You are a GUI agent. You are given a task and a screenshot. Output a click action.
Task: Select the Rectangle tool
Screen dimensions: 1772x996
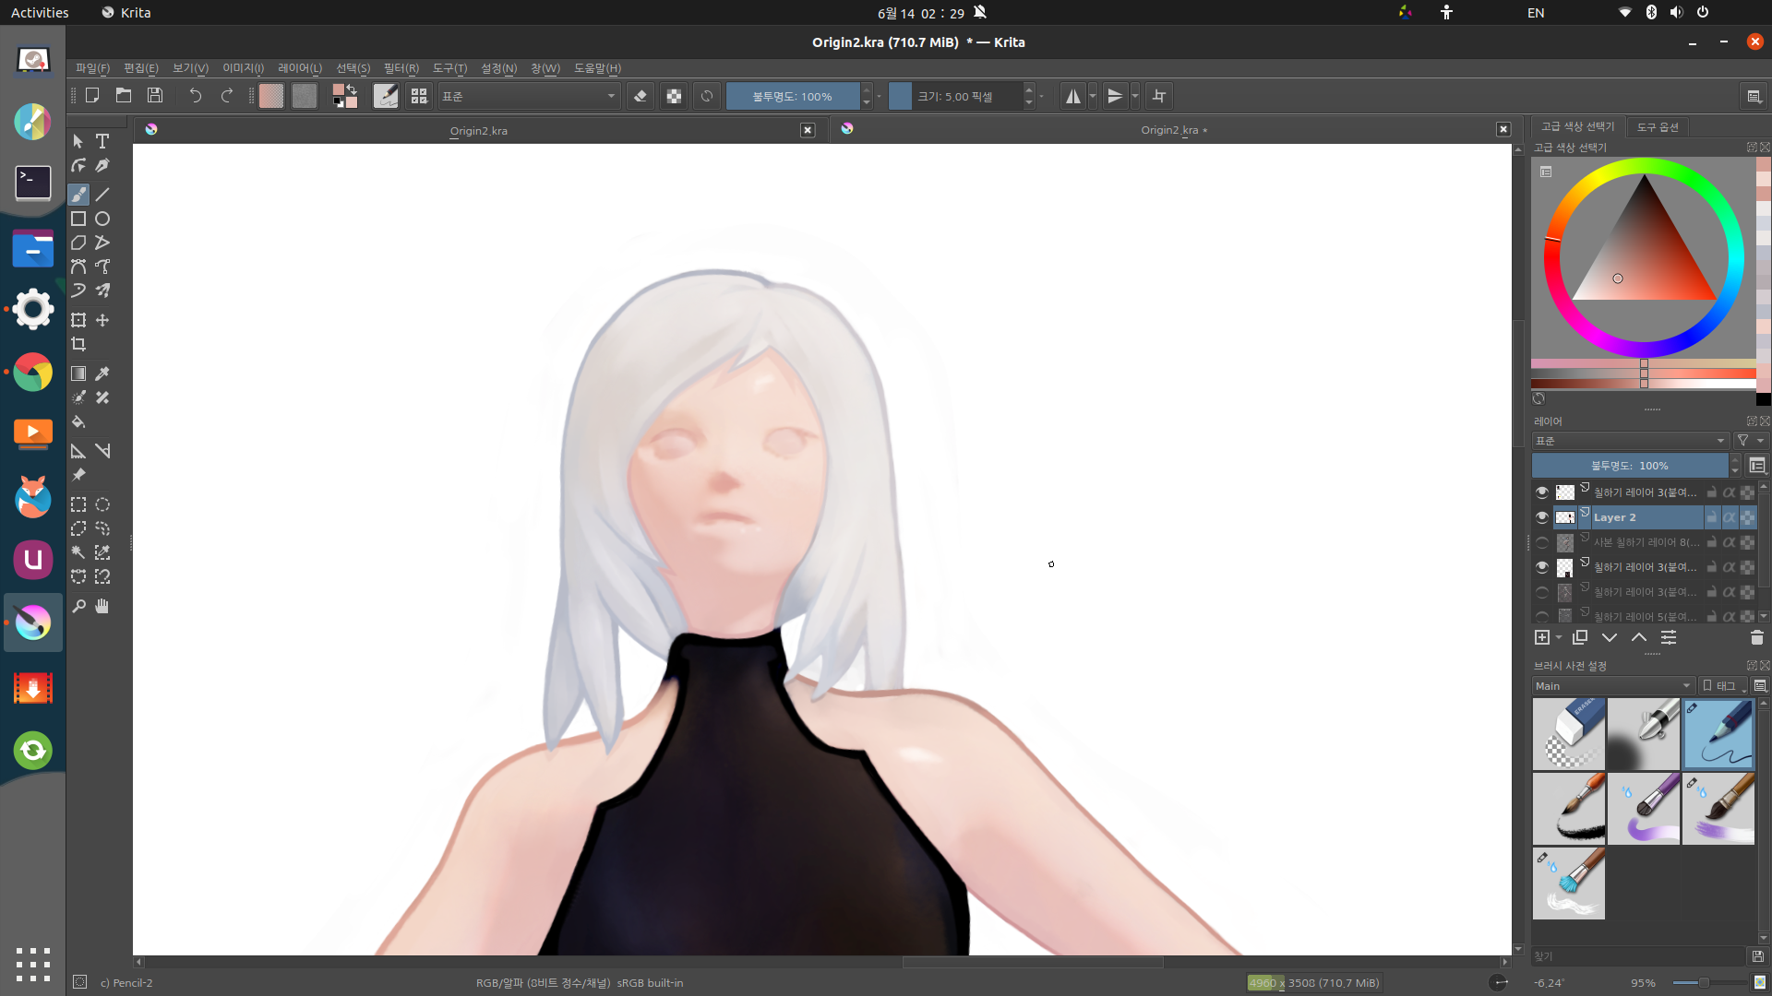tap(78, 219)
